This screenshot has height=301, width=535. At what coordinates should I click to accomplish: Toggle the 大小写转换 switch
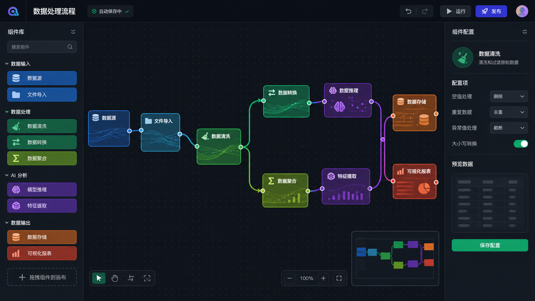[521, 144]
